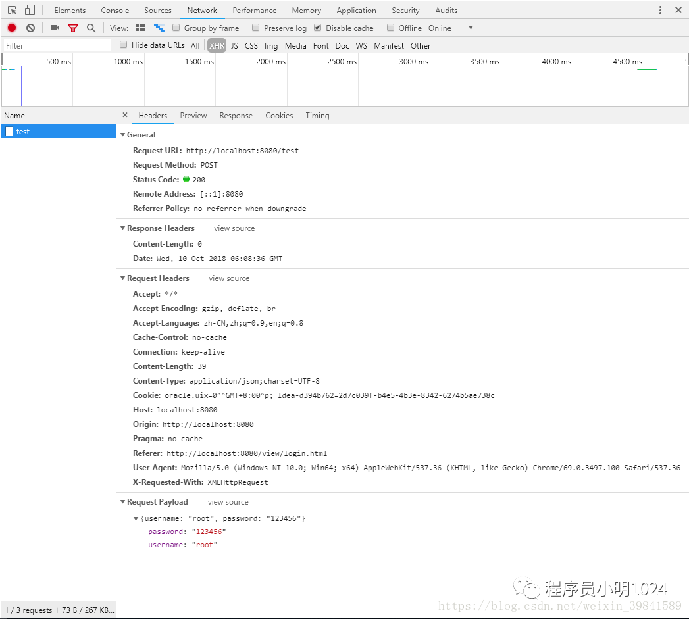Filter by All request types

point(195,45)
